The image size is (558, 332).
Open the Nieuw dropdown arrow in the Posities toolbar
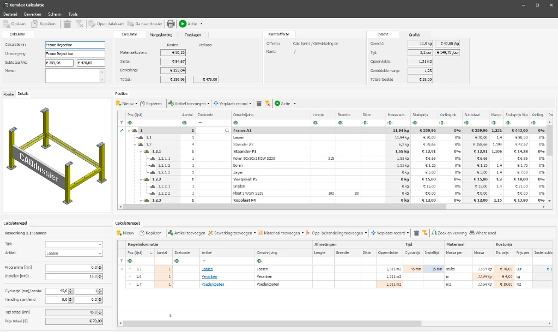click(136, 103)
